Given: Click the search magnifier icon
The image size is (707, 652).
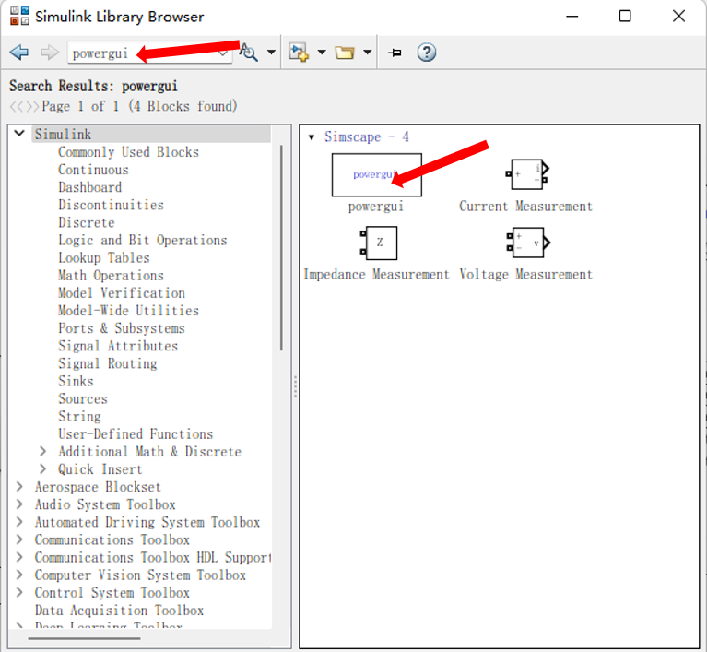Looking at the screenshot, I should (x=249, y=53).
